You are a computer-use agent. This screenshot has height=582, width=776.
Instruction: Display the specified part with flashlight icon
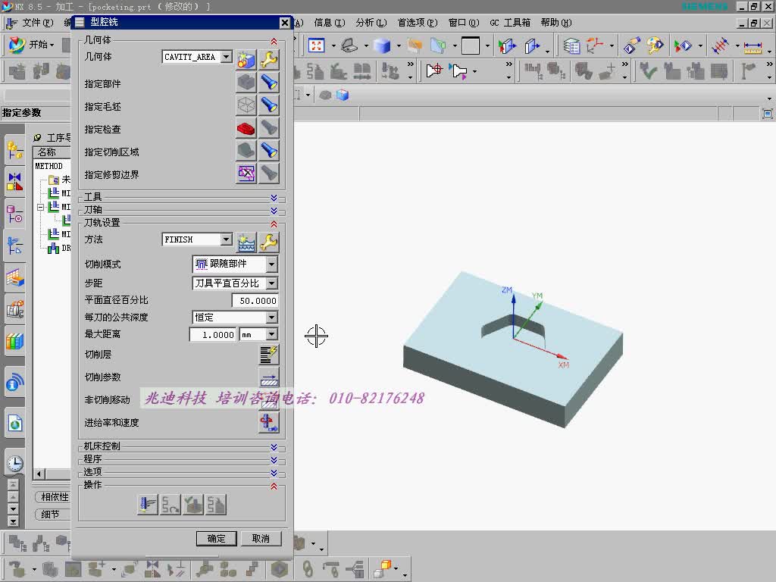[269, 82]
